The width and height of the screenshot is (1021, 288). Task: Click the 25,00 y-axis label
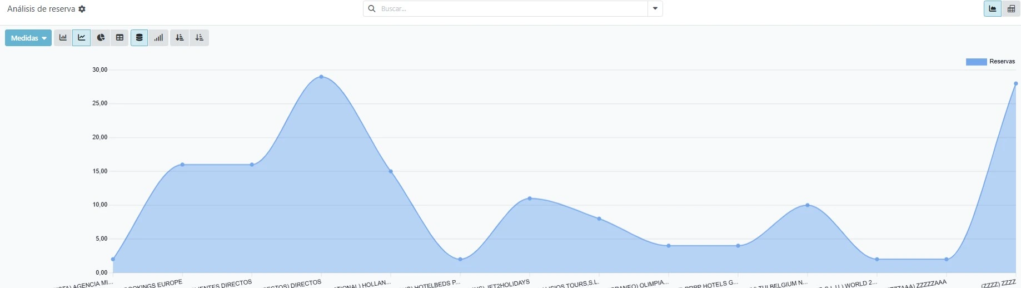coord(100,103)
